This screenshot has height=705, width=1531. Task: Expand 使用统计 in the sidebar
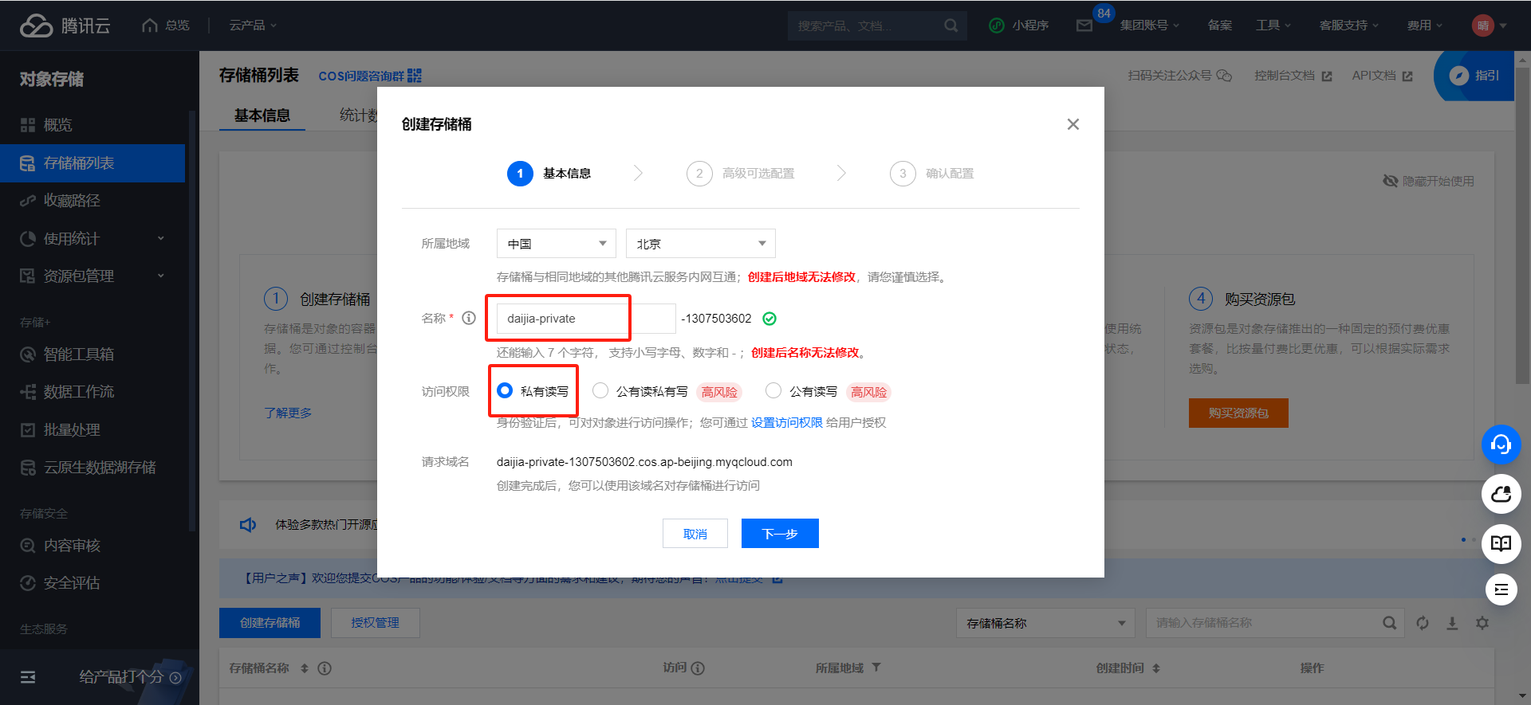click(92, 238)
